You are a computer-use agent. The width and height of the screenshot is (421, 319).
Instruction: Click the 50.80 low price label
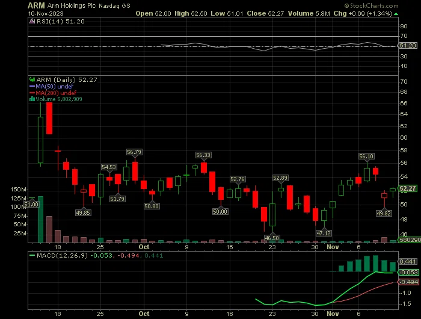point(152,206)
